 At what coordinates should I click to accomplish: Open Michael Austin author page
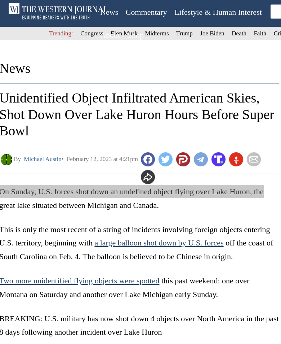click(43, 159)
